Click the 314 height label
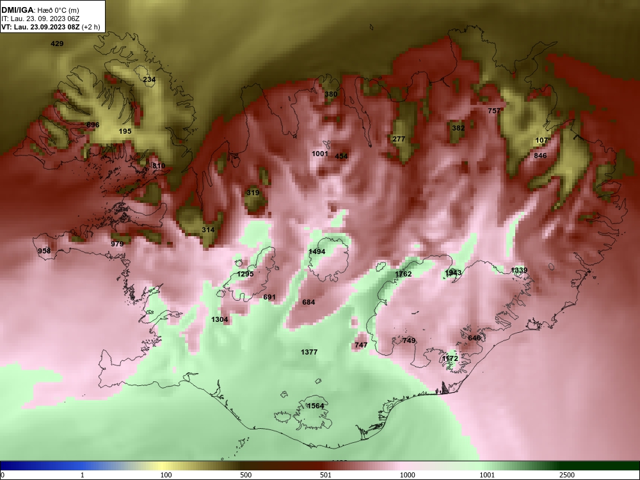Viewport: 640px width, 480px height. 208,230
